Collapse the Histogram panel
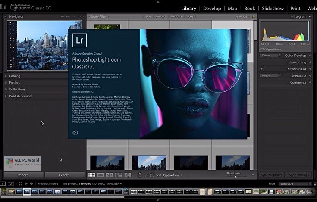Image resolution: width=317 pixels, height=202 pixels. pos(310,16)
